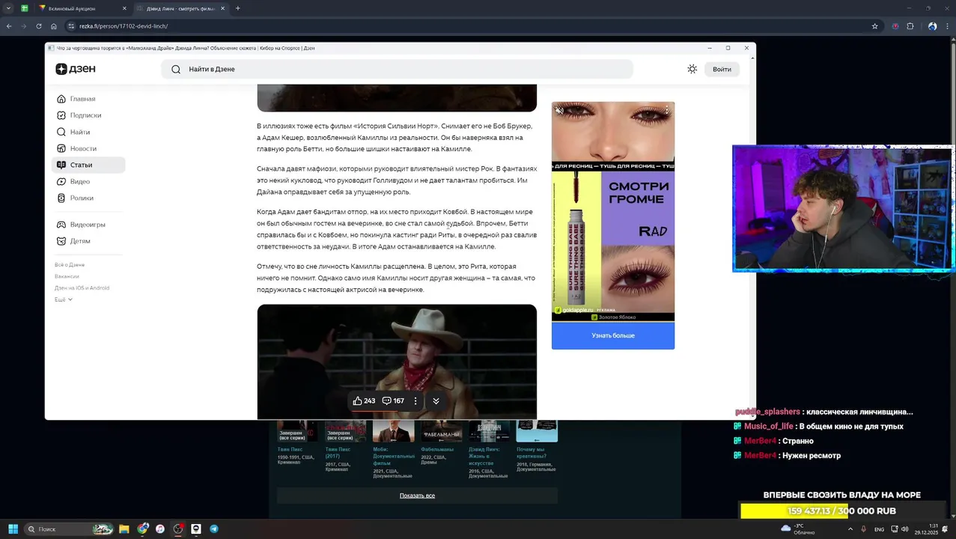Toggle the light/dark theme sun icon
The width and height of the screenshot is (956, 539).
click(692, 69)
